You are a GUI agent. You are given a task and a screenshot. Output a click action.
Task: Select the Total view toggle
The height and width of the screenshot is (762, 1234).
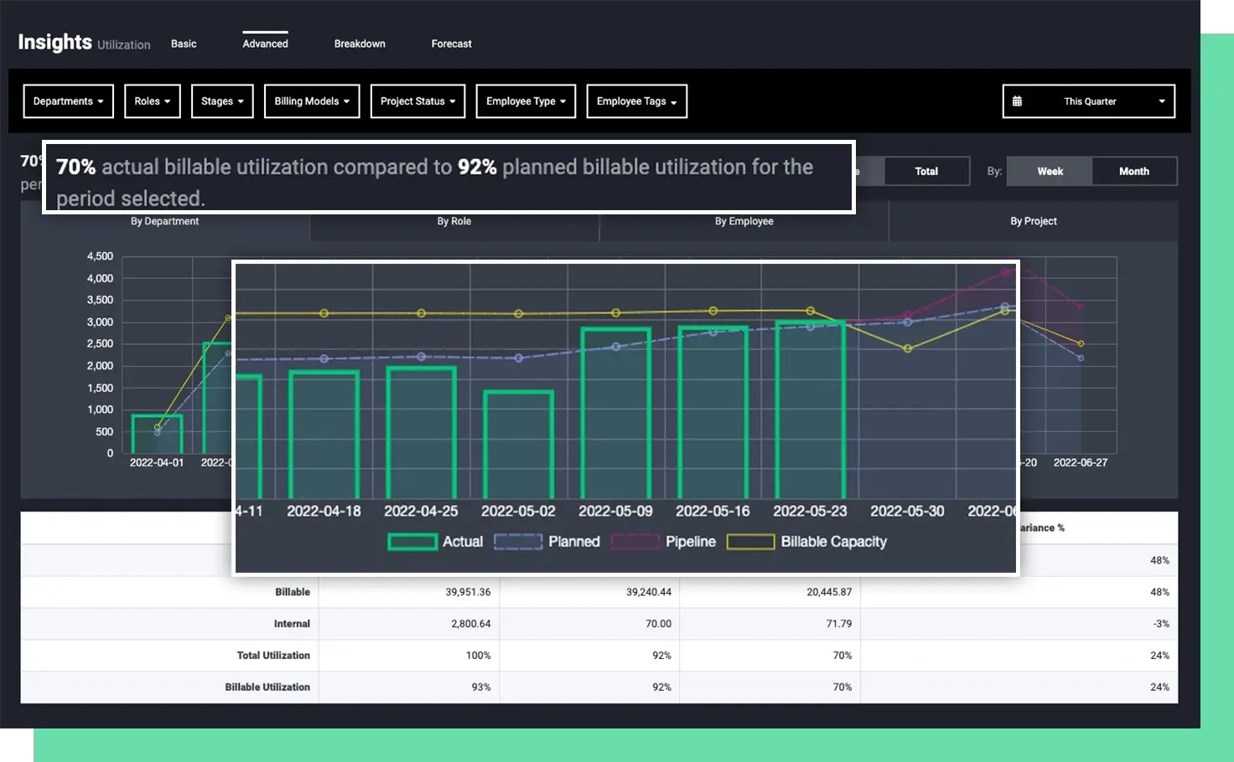tap(925, 171)
